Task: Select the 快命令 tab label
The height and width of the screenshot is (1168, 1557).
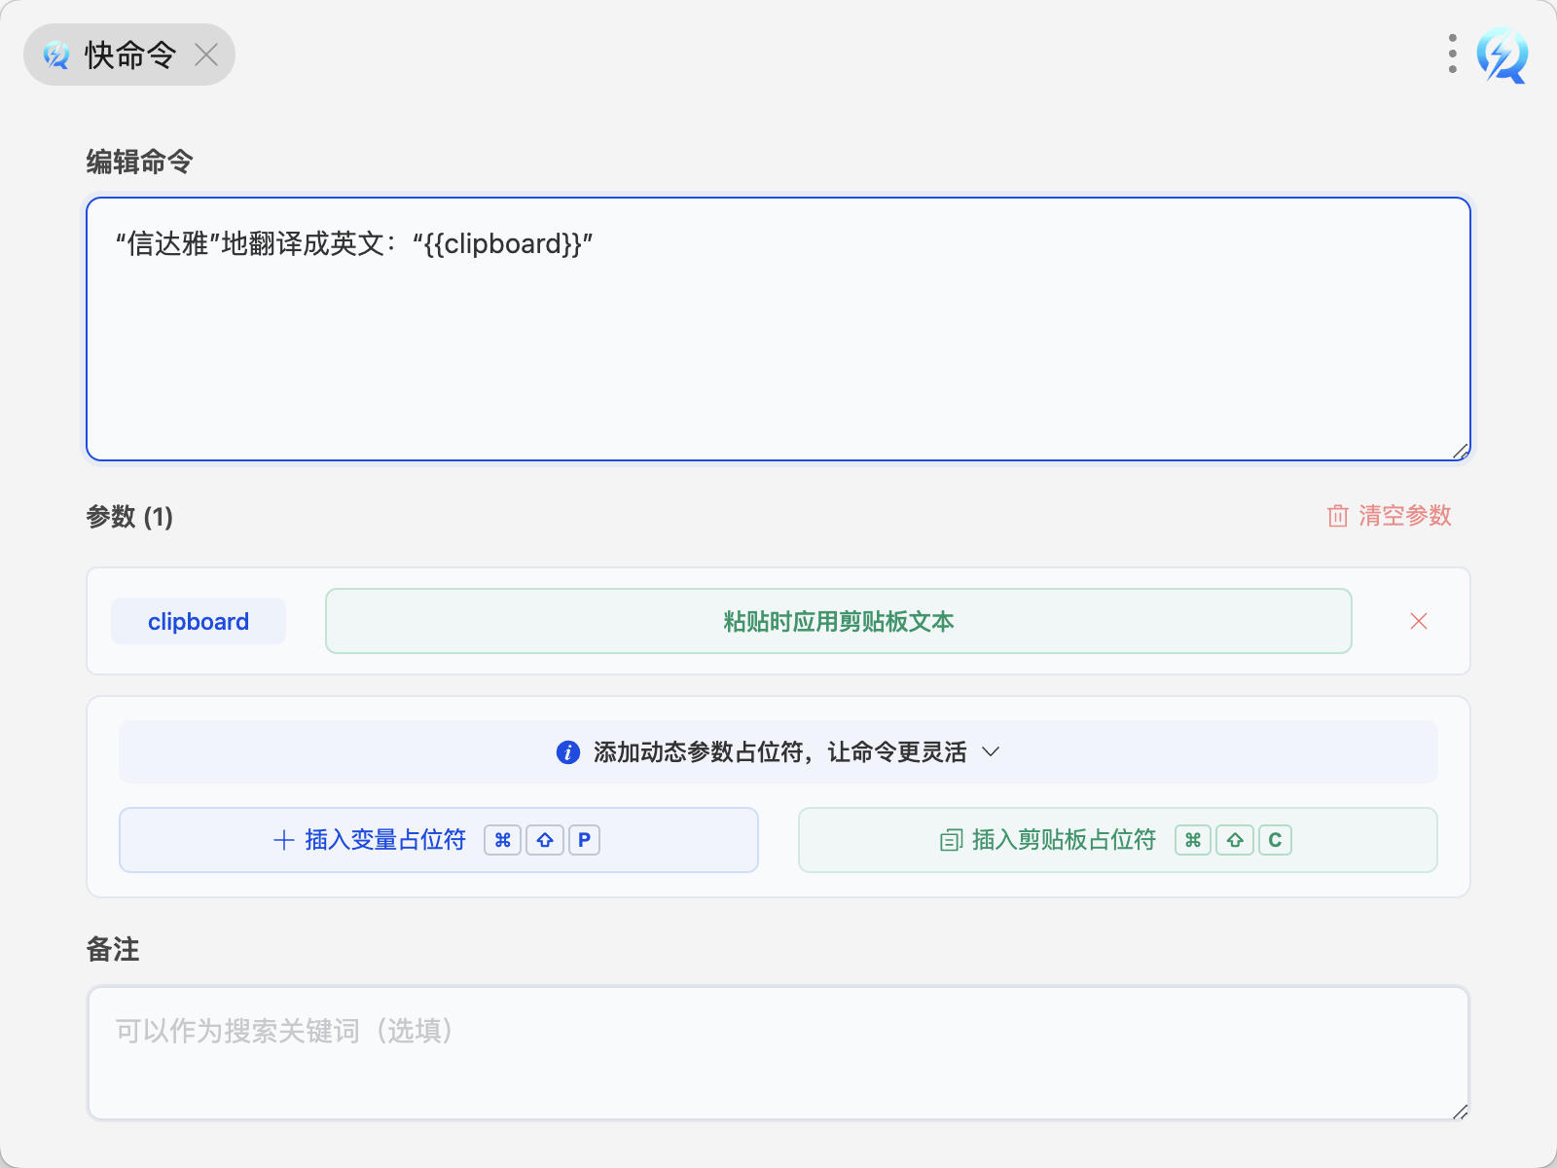Action: coord(130,55)
